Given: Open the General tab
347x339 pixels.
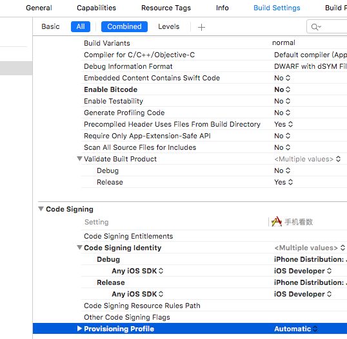Looking at the screenshot, I should coord(39,8).
